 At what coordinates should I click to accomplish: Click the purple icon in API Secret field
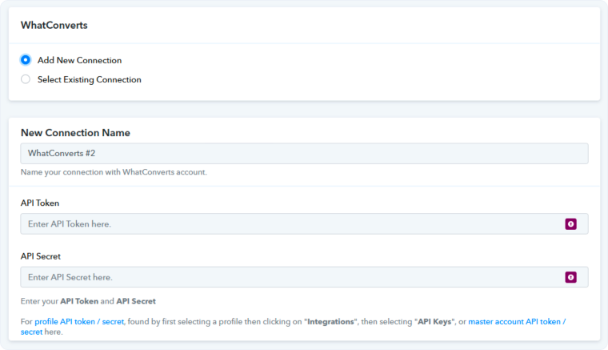(570, 277)
